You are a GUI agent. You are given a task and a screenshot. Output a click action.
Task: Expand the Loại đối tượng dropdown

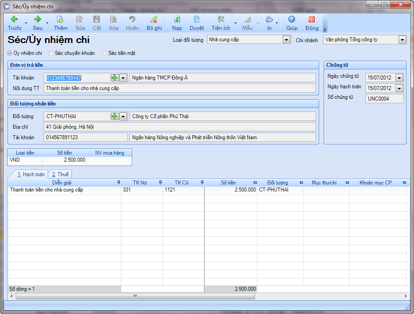(x=286, y=40)
